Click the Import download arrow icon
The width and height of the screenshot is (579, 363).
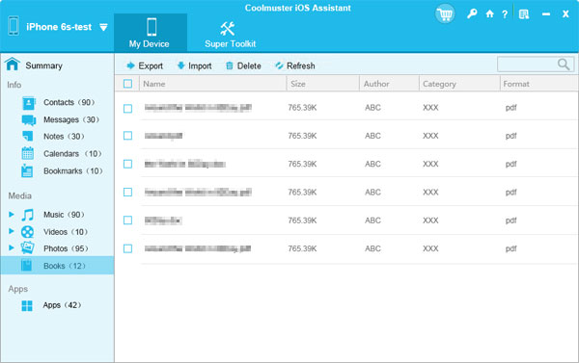(x=181, y=65)
